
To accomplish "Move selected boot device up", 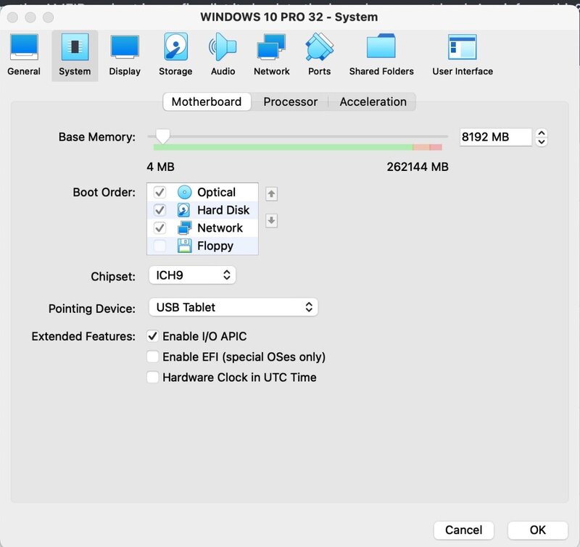I will pos(271,193).
